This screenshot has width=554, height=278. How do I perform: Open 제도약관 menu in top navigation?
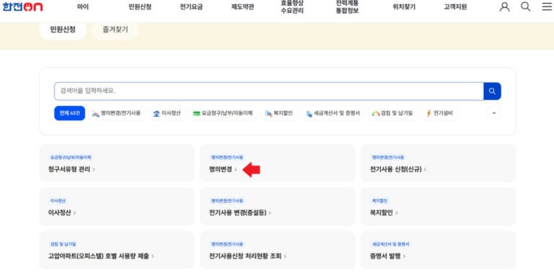(x=242, y=7)
